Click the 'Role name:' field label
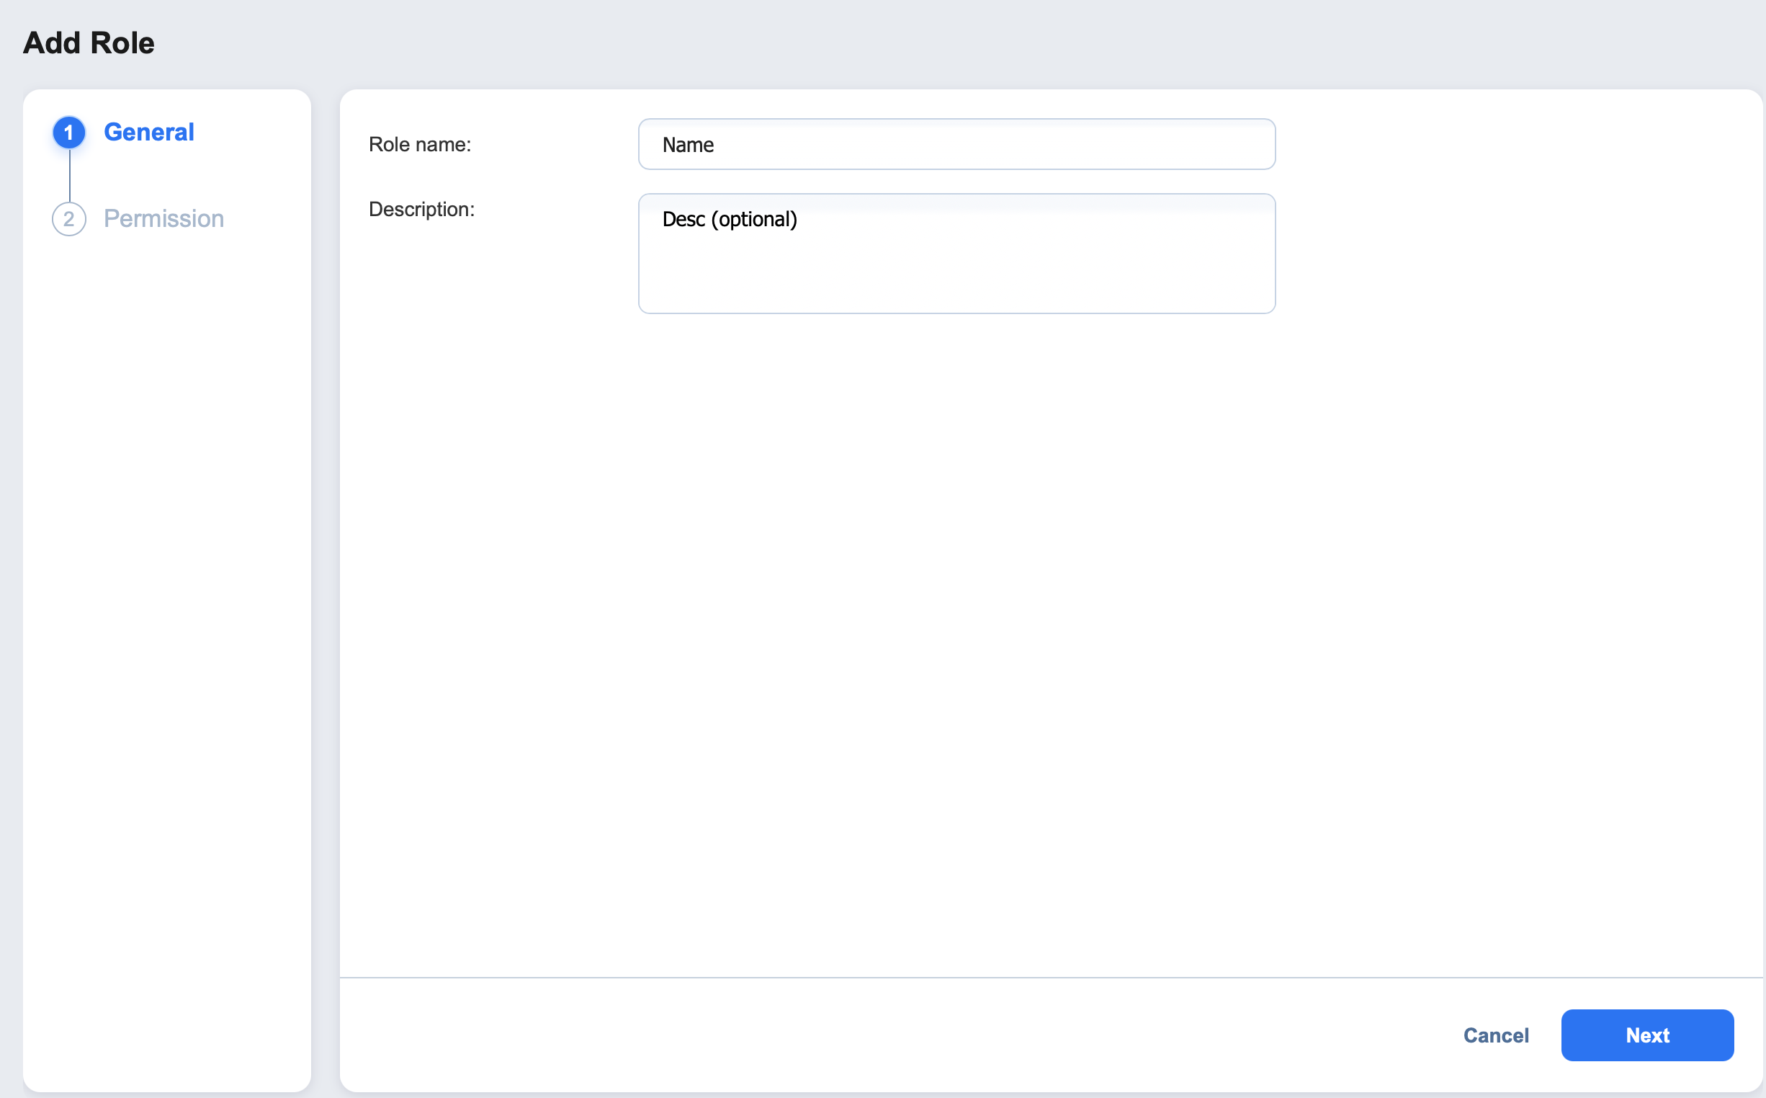Image resolution: width=1766 pixels, height=1098 pixels. pyautogui.click(x=420, y=145)
